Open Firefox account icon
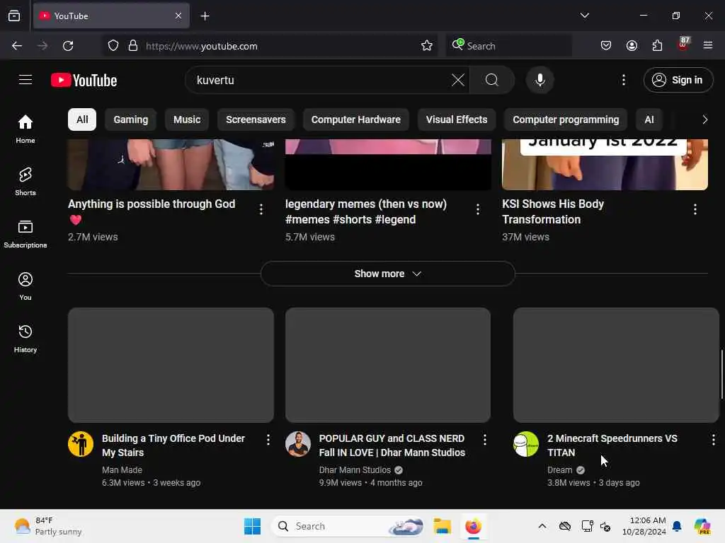Screen dimensions: 725x543 632,46
